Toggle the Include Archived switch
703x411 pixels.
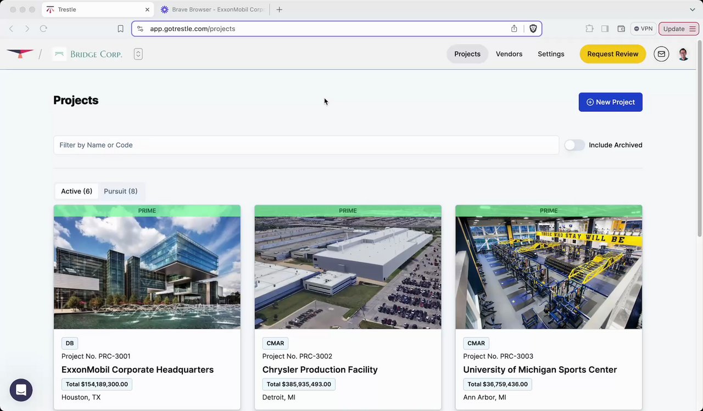pos(574,145)
